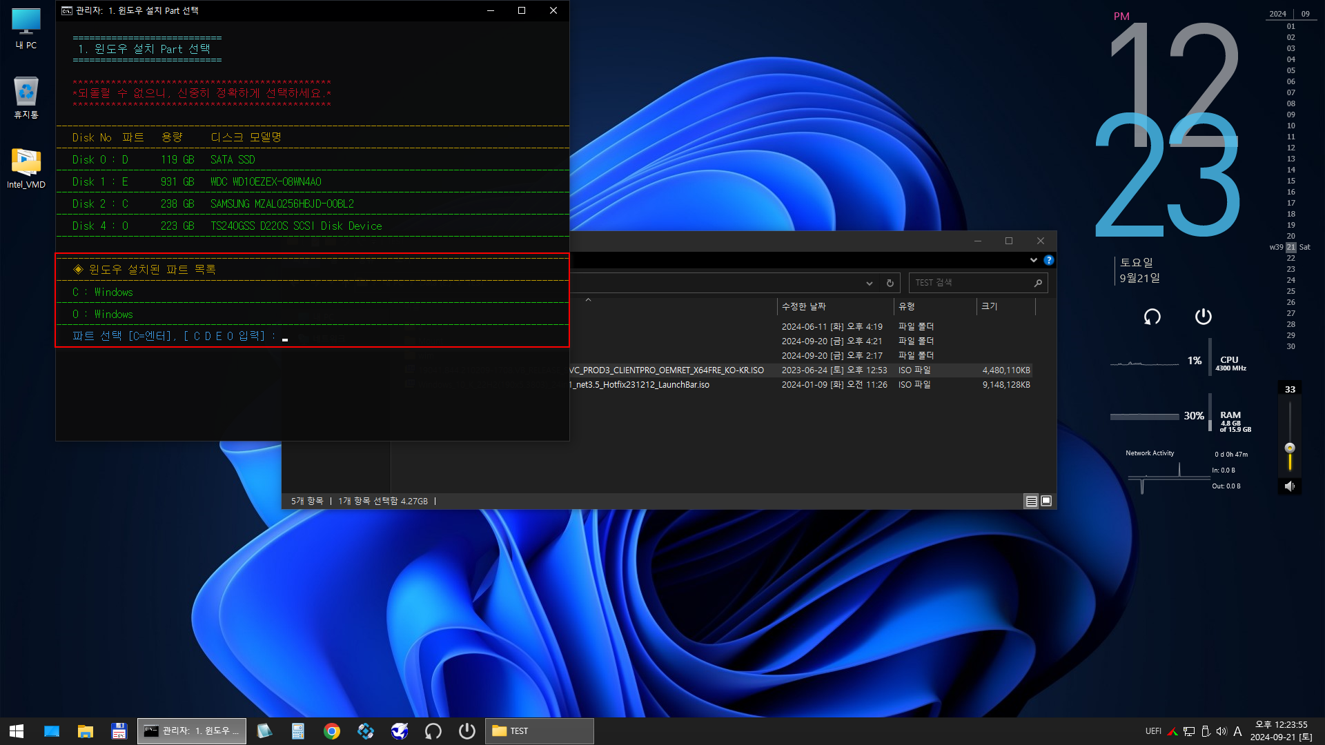Click the Disk 2 SAMSUNG row
The width and height of the screenshot is (1325, 745).
[x=312, y=203]
